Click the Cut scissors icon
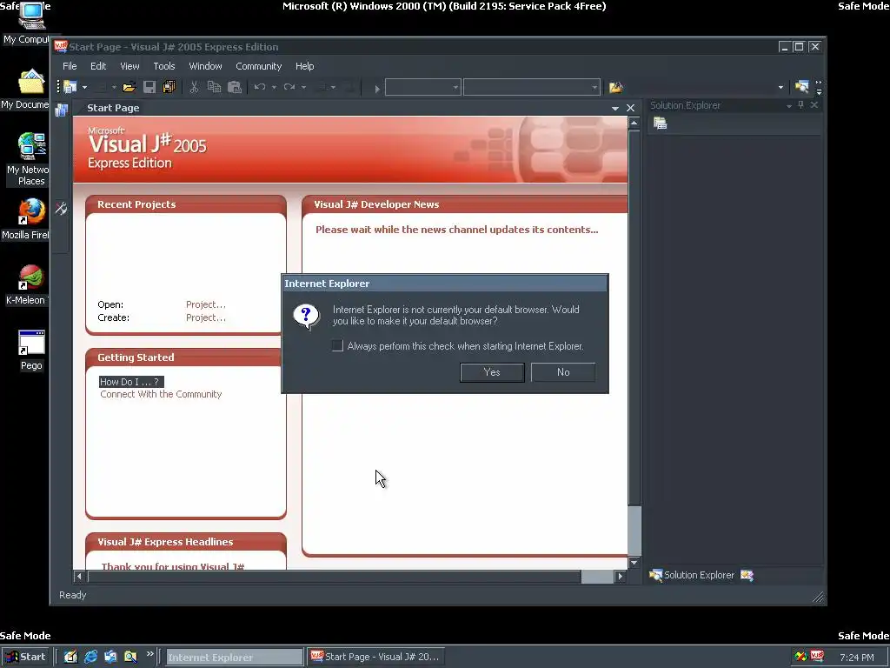890x668 pixels. point(194,87)
